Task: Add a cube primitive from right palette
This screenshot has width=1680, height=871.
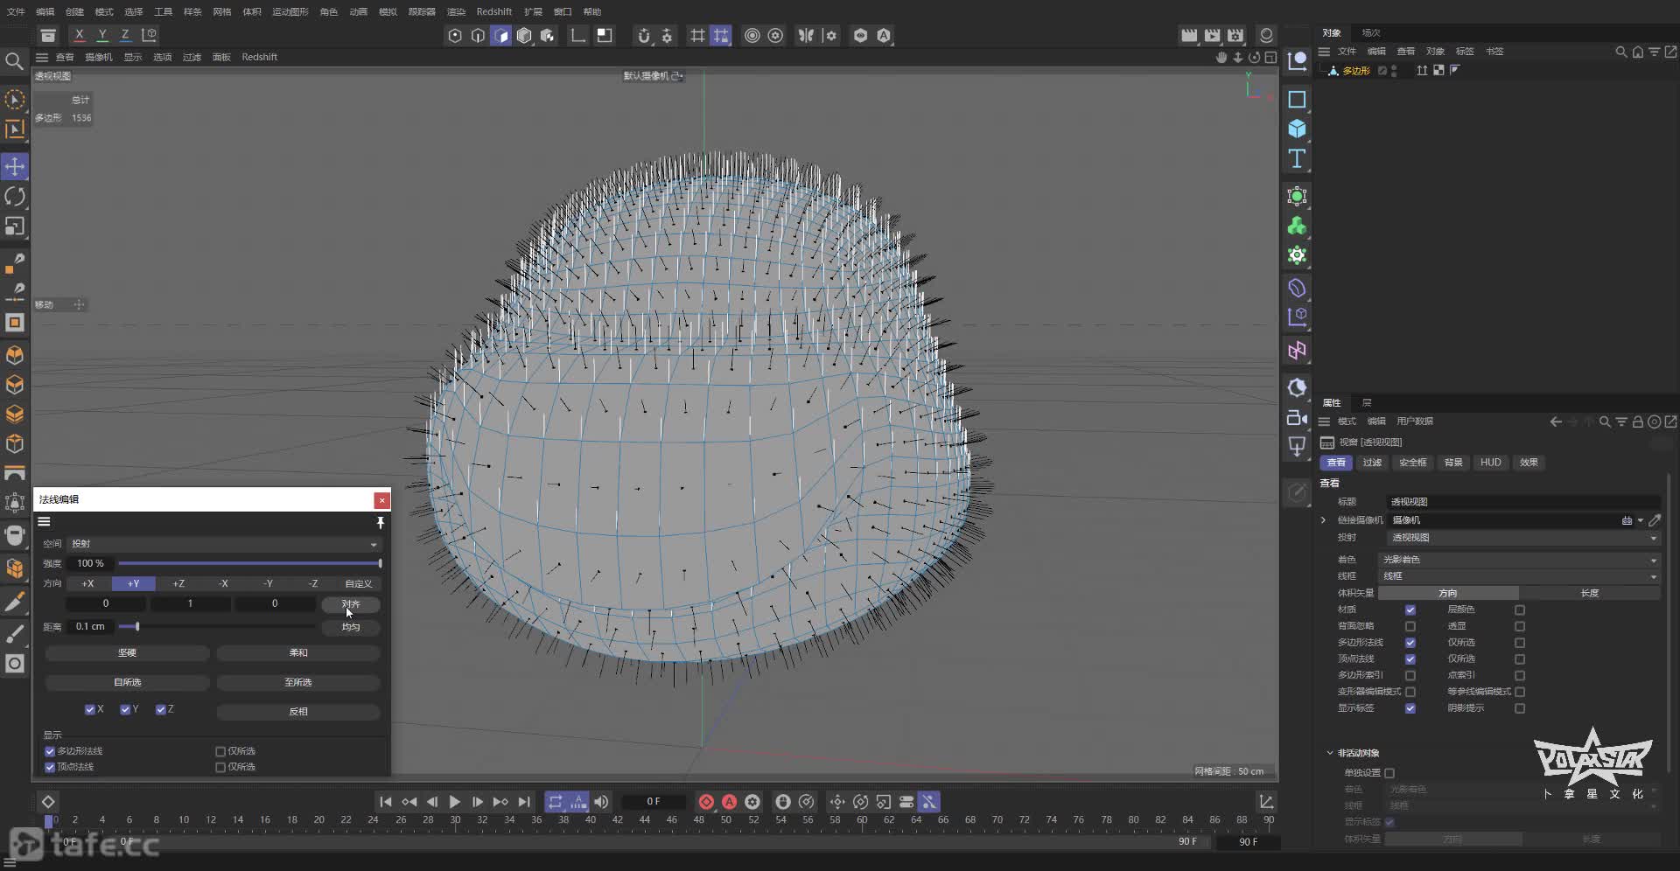Action: pyautogui.click(x=1297, y=129)
